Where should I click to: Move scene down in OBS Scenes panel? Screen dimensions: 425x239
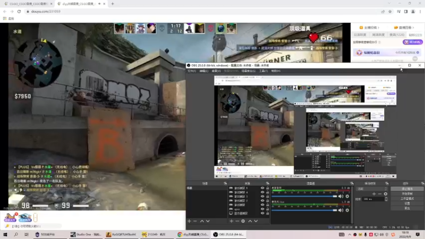tap(208, 221)
